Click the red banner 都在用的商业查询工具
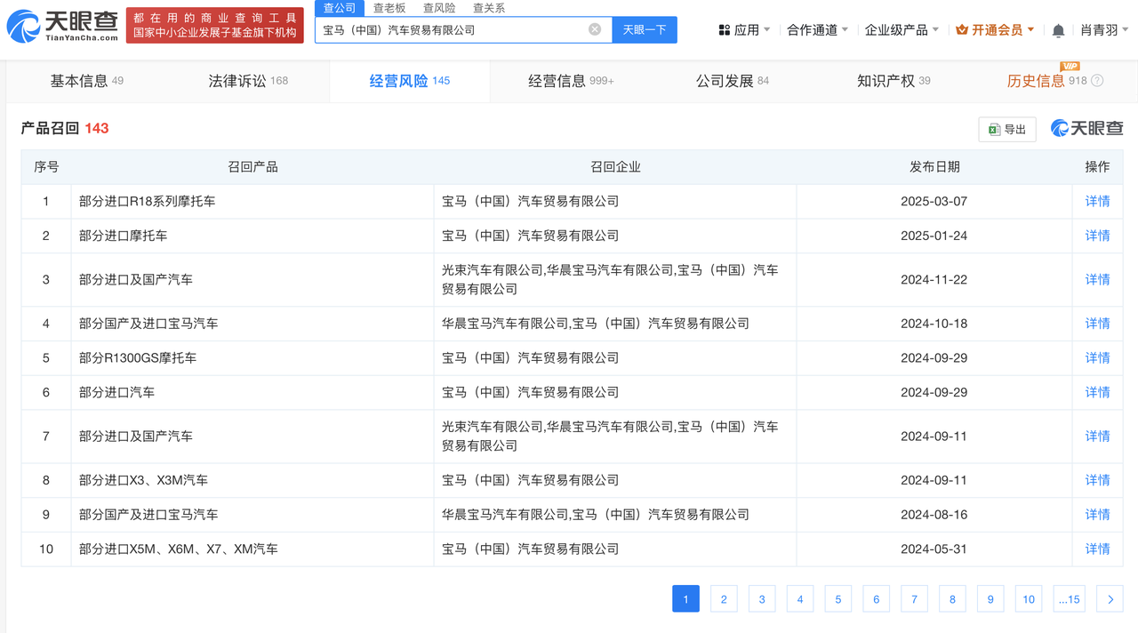 coord(214,25)
